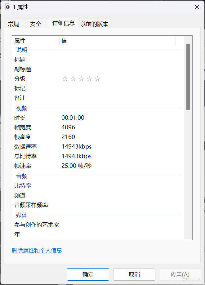This screenshot has width=205, height=285.
Task: Select the 标题 property row
Action: (97, 60)
